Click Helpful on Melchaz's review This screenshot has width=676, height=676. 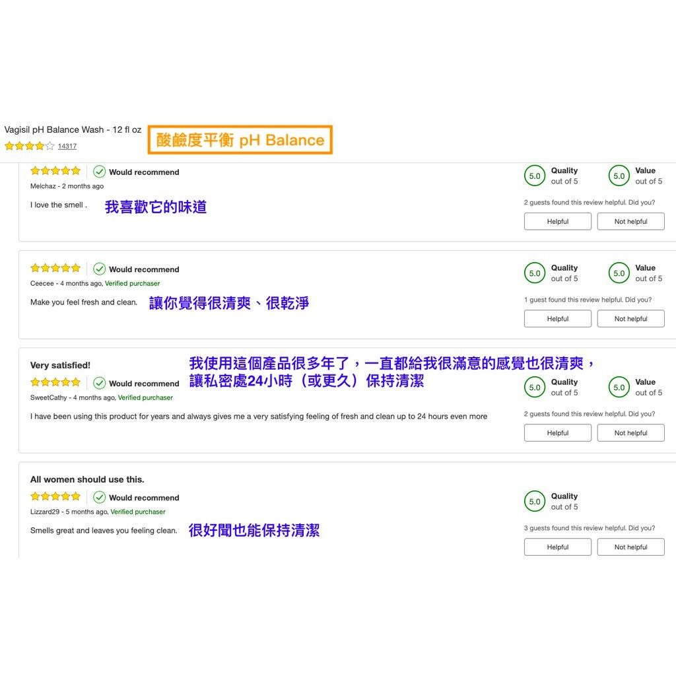coord(557,222)
